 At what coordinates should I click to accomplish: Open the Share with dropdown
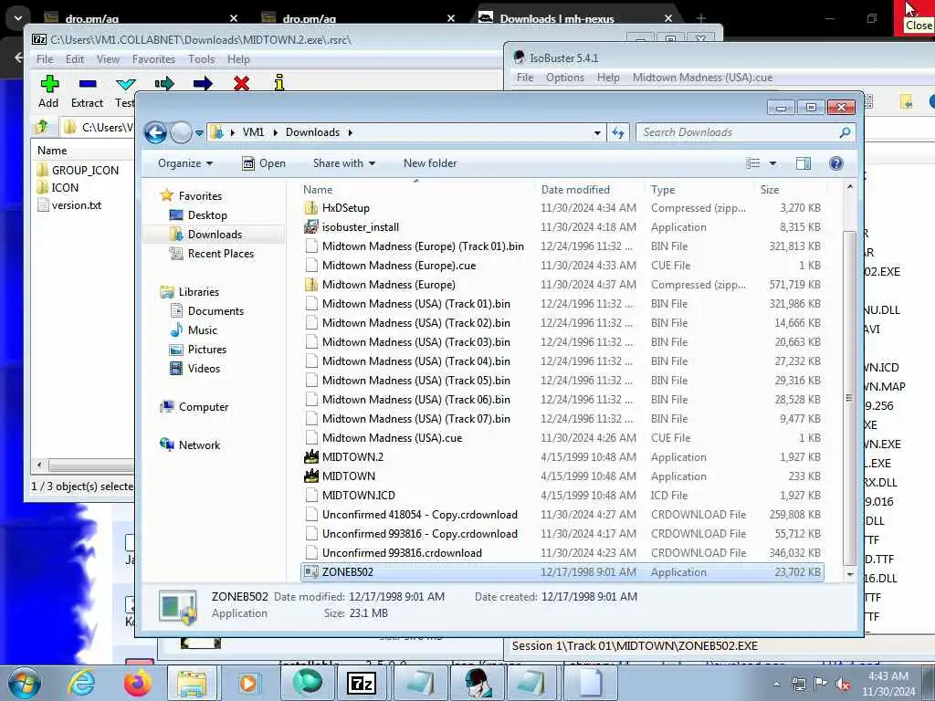(x=344, y=163)
